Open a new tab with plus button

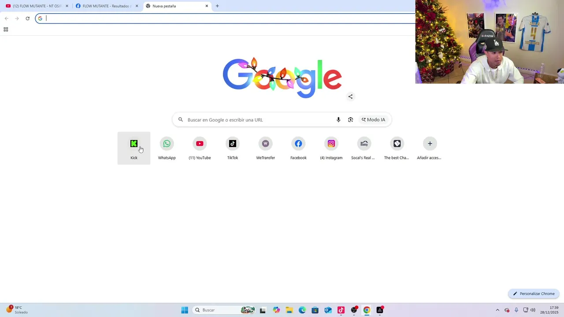[x=217, y=6]
